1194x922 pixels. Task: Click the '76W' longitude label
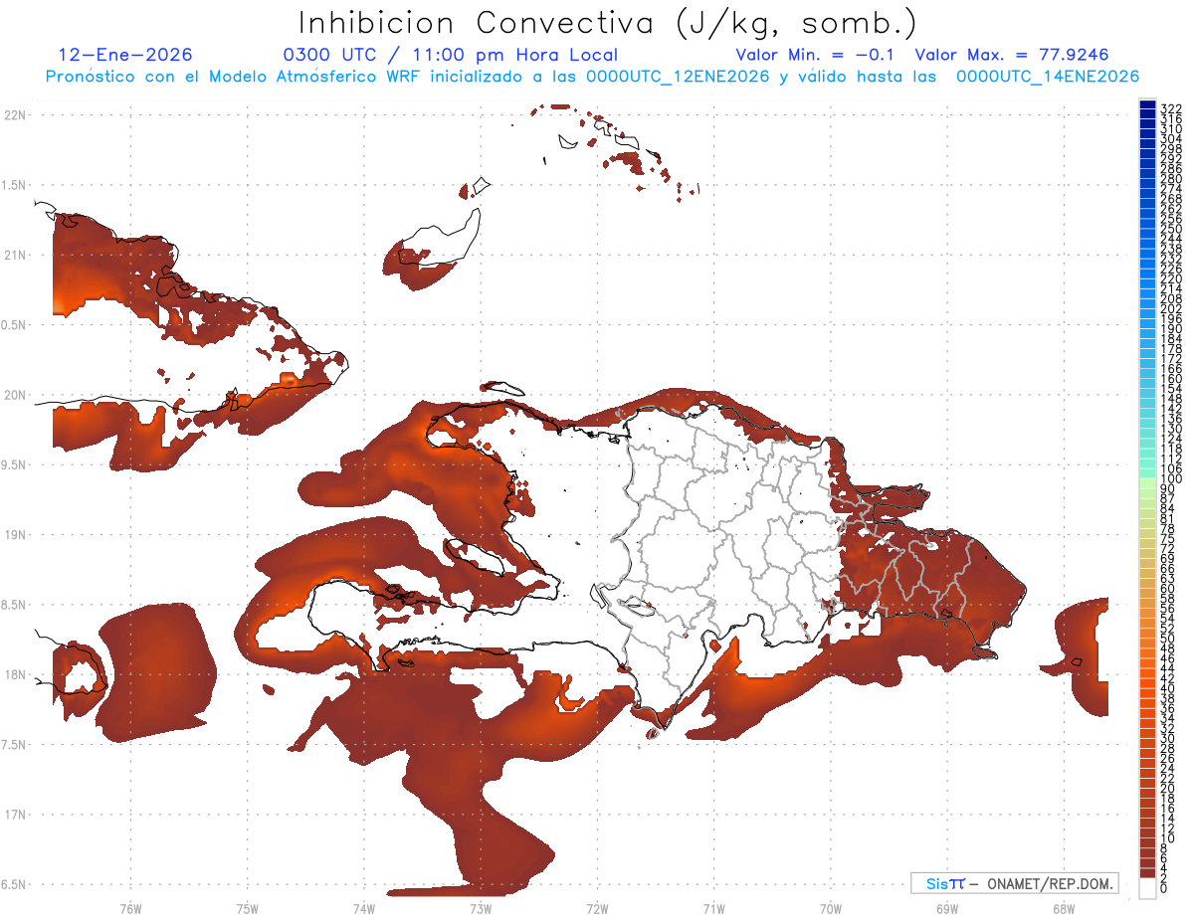pyautogui.click(x=130, y=908)
